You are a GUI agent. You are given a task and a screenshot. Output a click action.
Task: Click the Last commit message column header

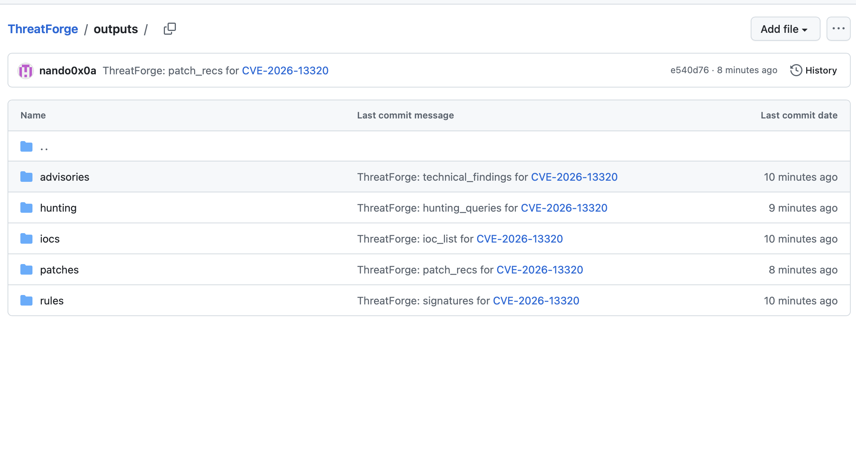pos(405,115)
